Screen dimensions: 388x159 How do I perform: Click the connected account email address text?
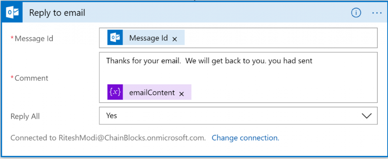pyautogui.click(x=131, y=138)
